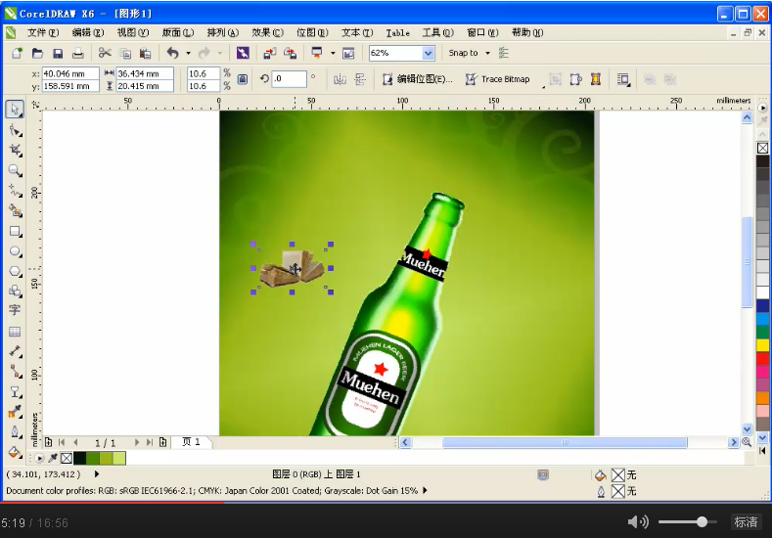Undo the last action

tap(173, 53)
